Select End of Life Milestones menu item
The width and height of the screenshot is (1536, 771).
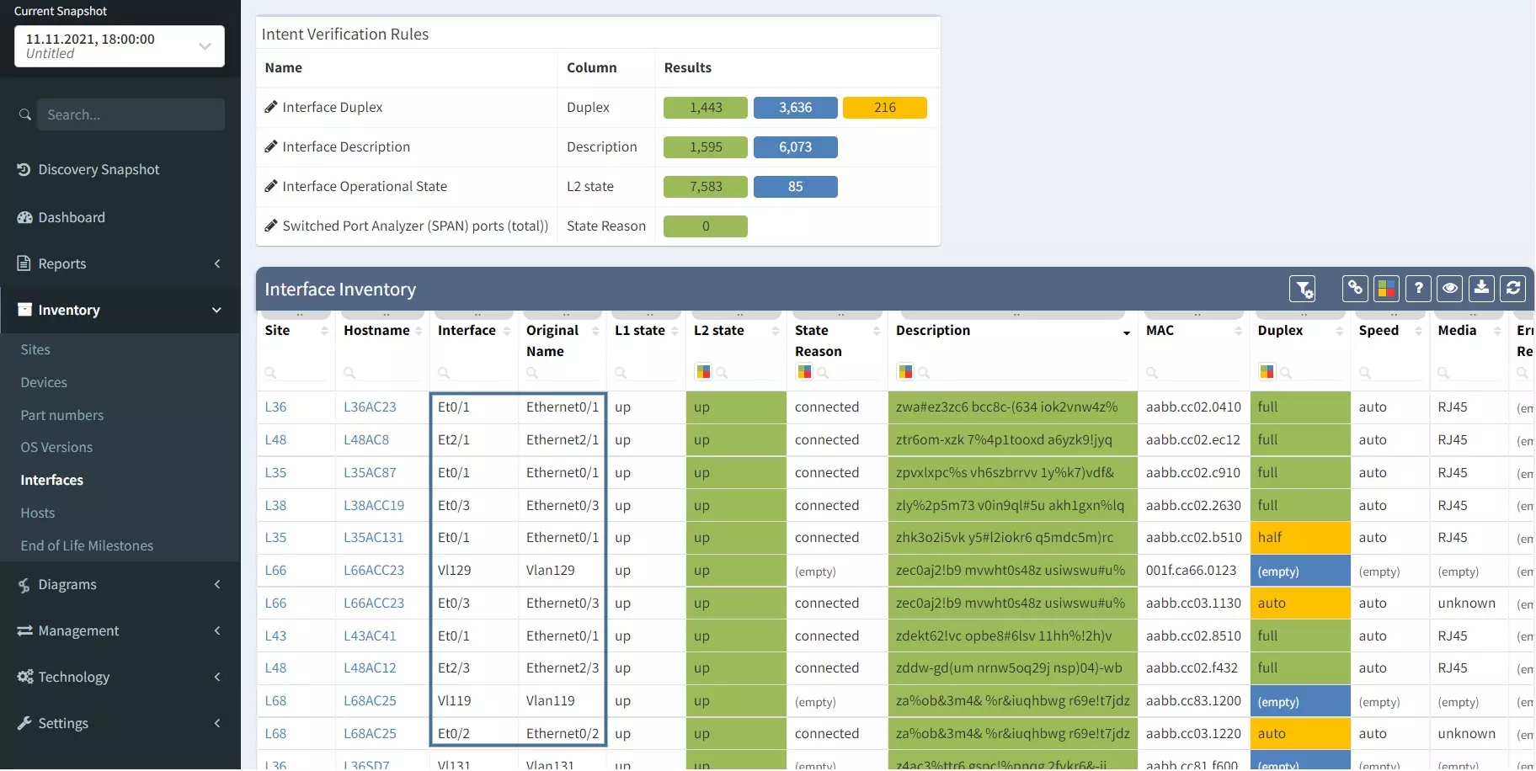[87, 545]
